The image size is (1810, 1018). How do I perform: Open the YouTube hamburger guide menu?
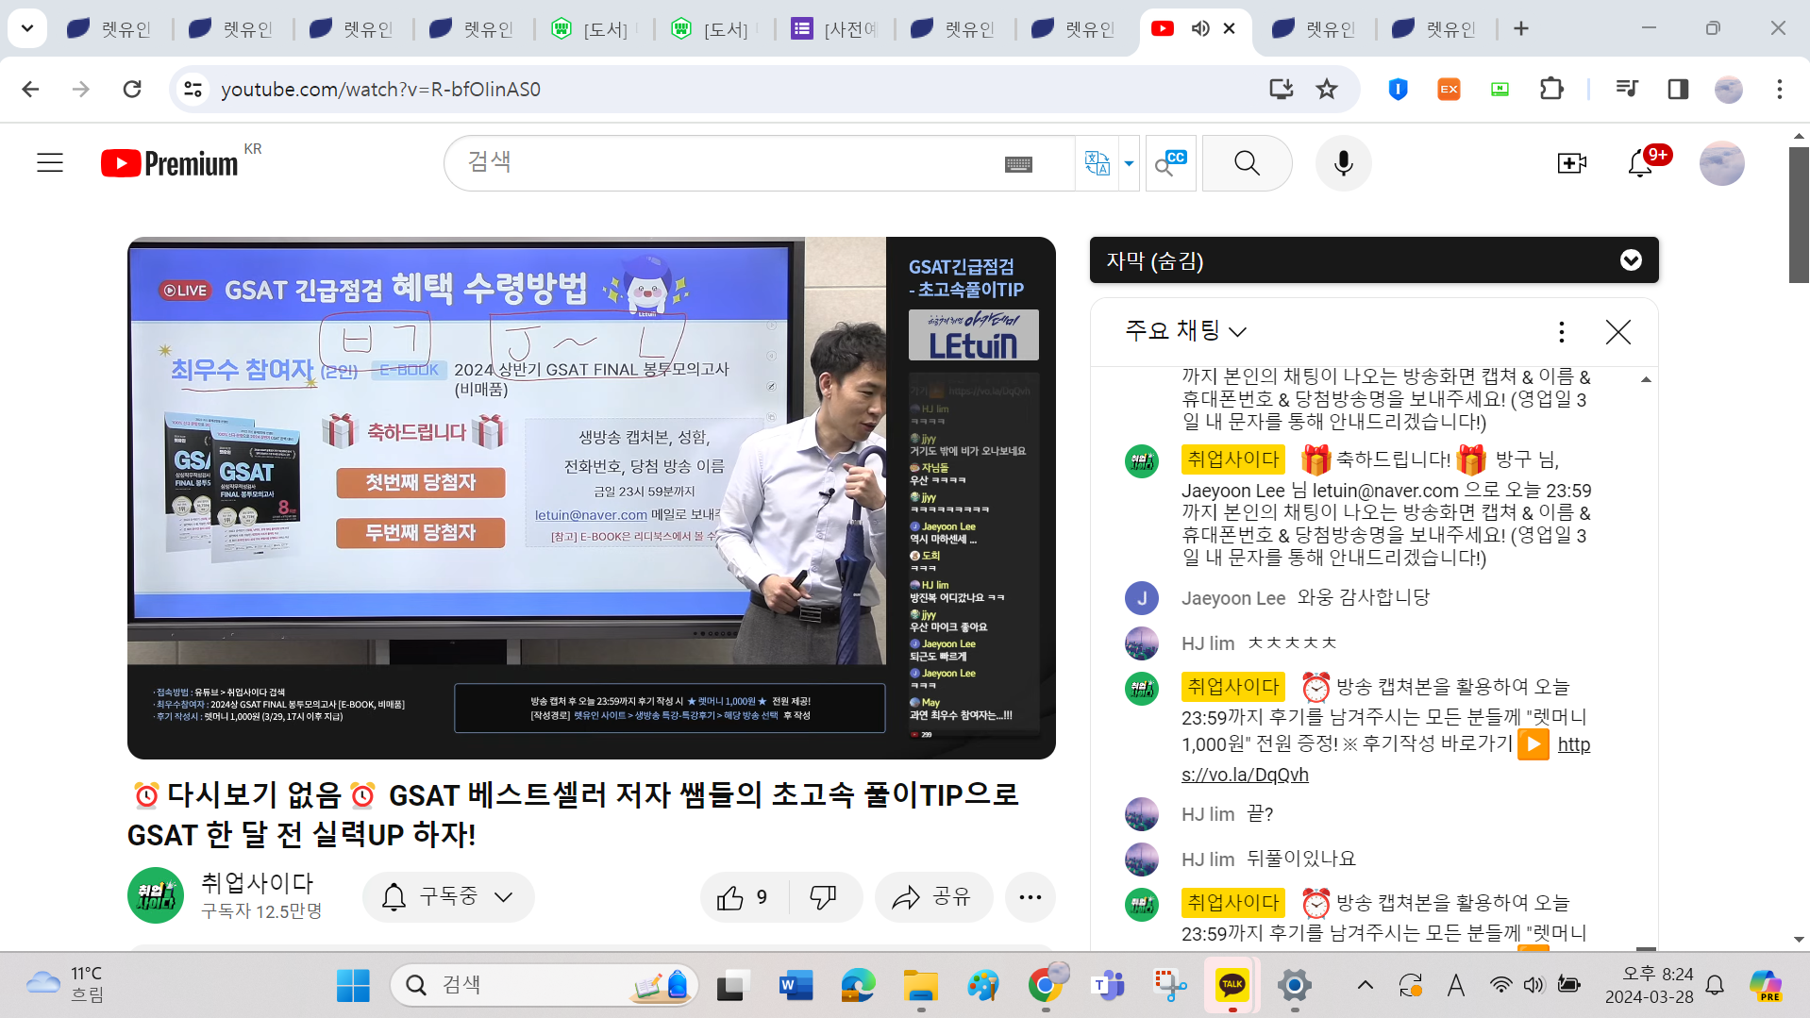pyautogui.click(x=50, y=163)
